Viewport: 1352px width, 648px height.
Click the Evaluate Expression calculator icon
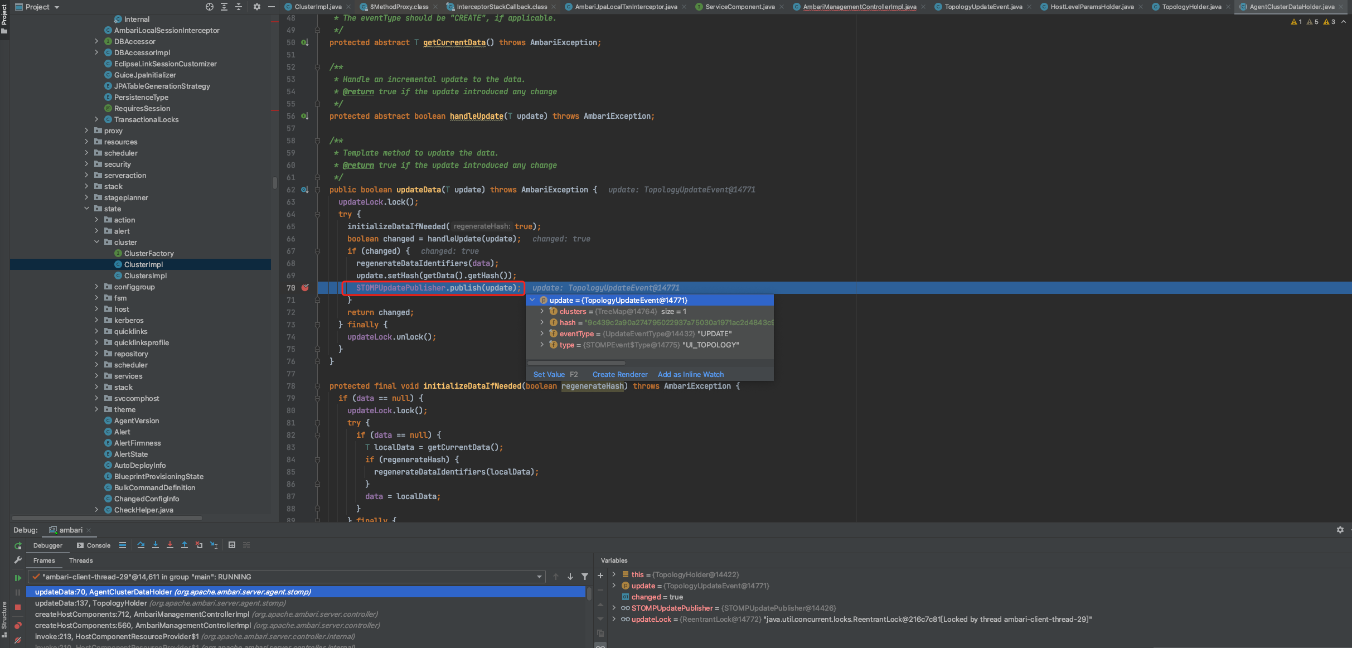point(232,545)
